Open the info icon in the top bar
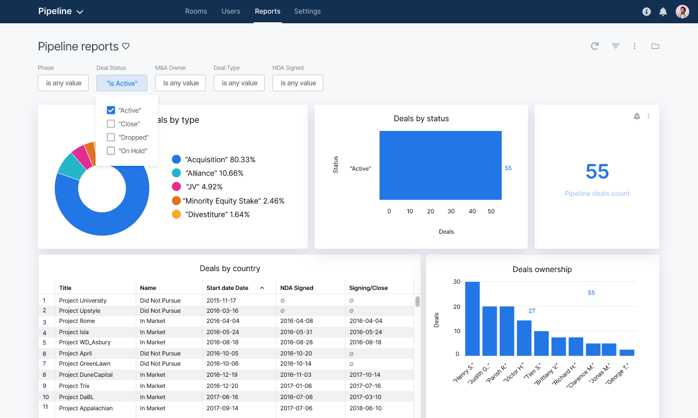Image resolution: width=698 pixels, height=418 pixels. 646,11
